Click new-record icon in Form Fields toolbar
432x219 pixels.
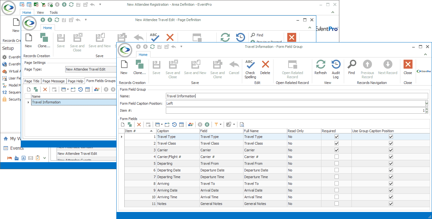(123, 125)
